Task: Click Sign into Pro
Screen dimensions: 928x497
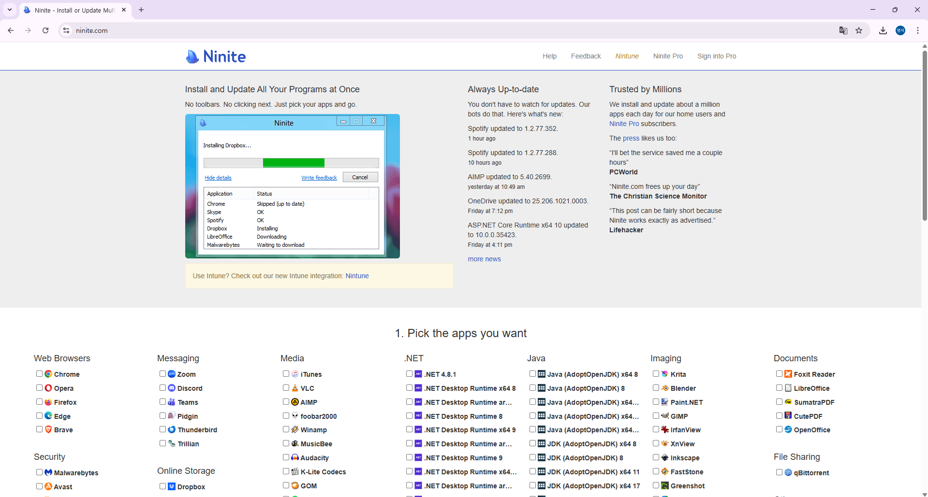Action: click(x=717, y=56)
